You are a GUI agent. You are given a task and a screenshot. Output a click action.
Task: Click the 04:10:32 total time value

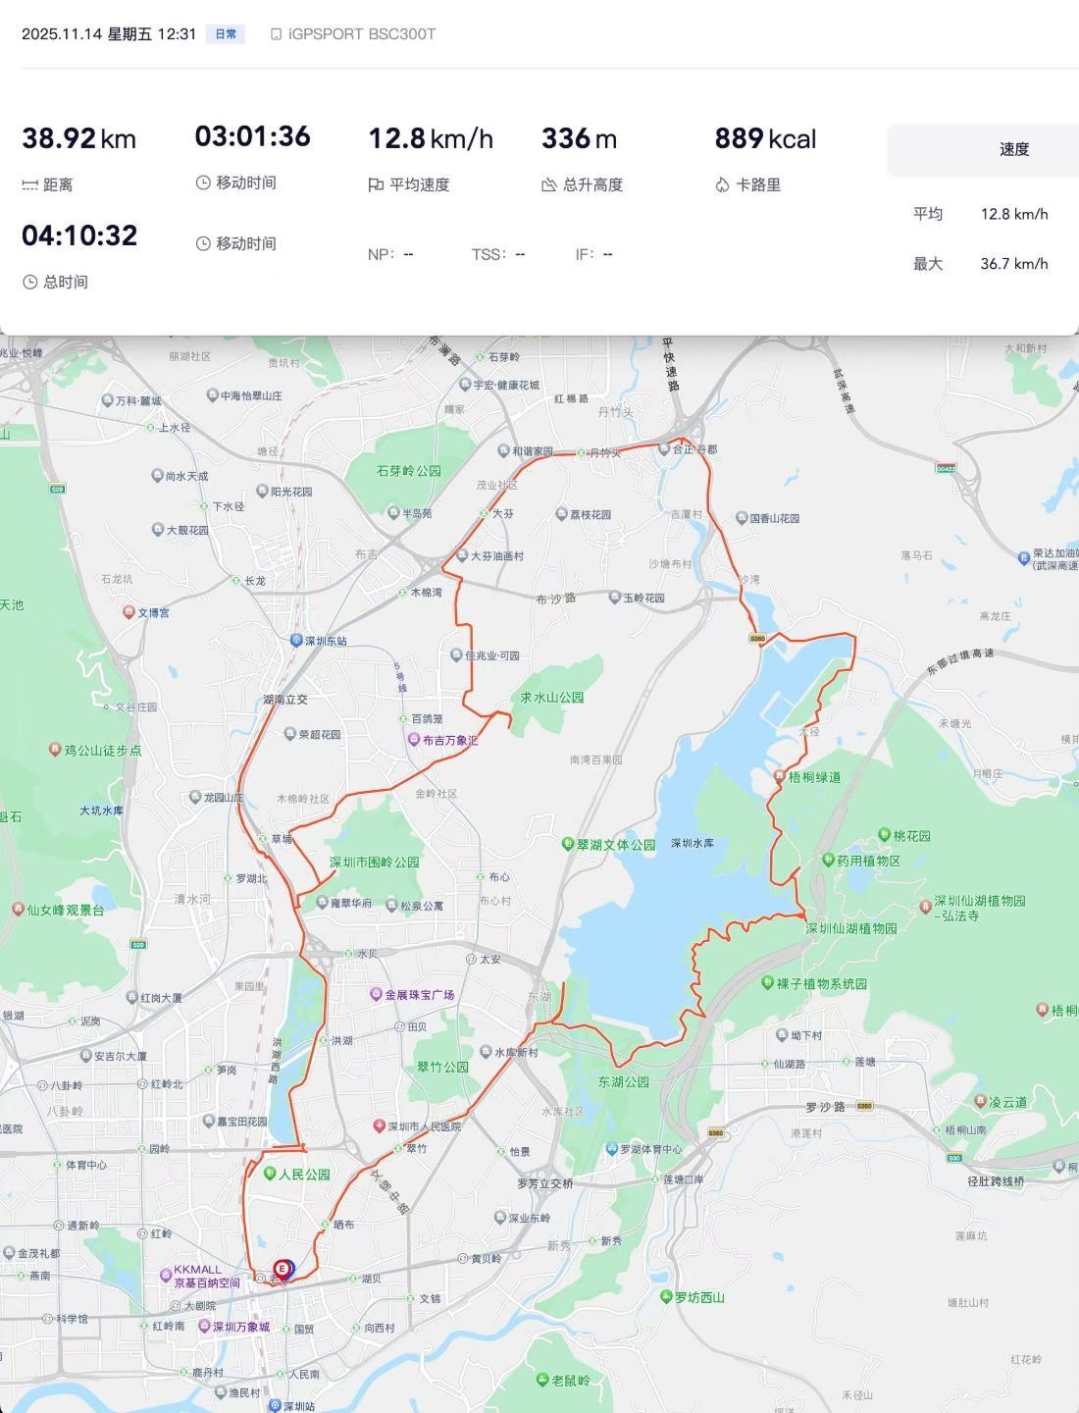(x=79, y=235)
